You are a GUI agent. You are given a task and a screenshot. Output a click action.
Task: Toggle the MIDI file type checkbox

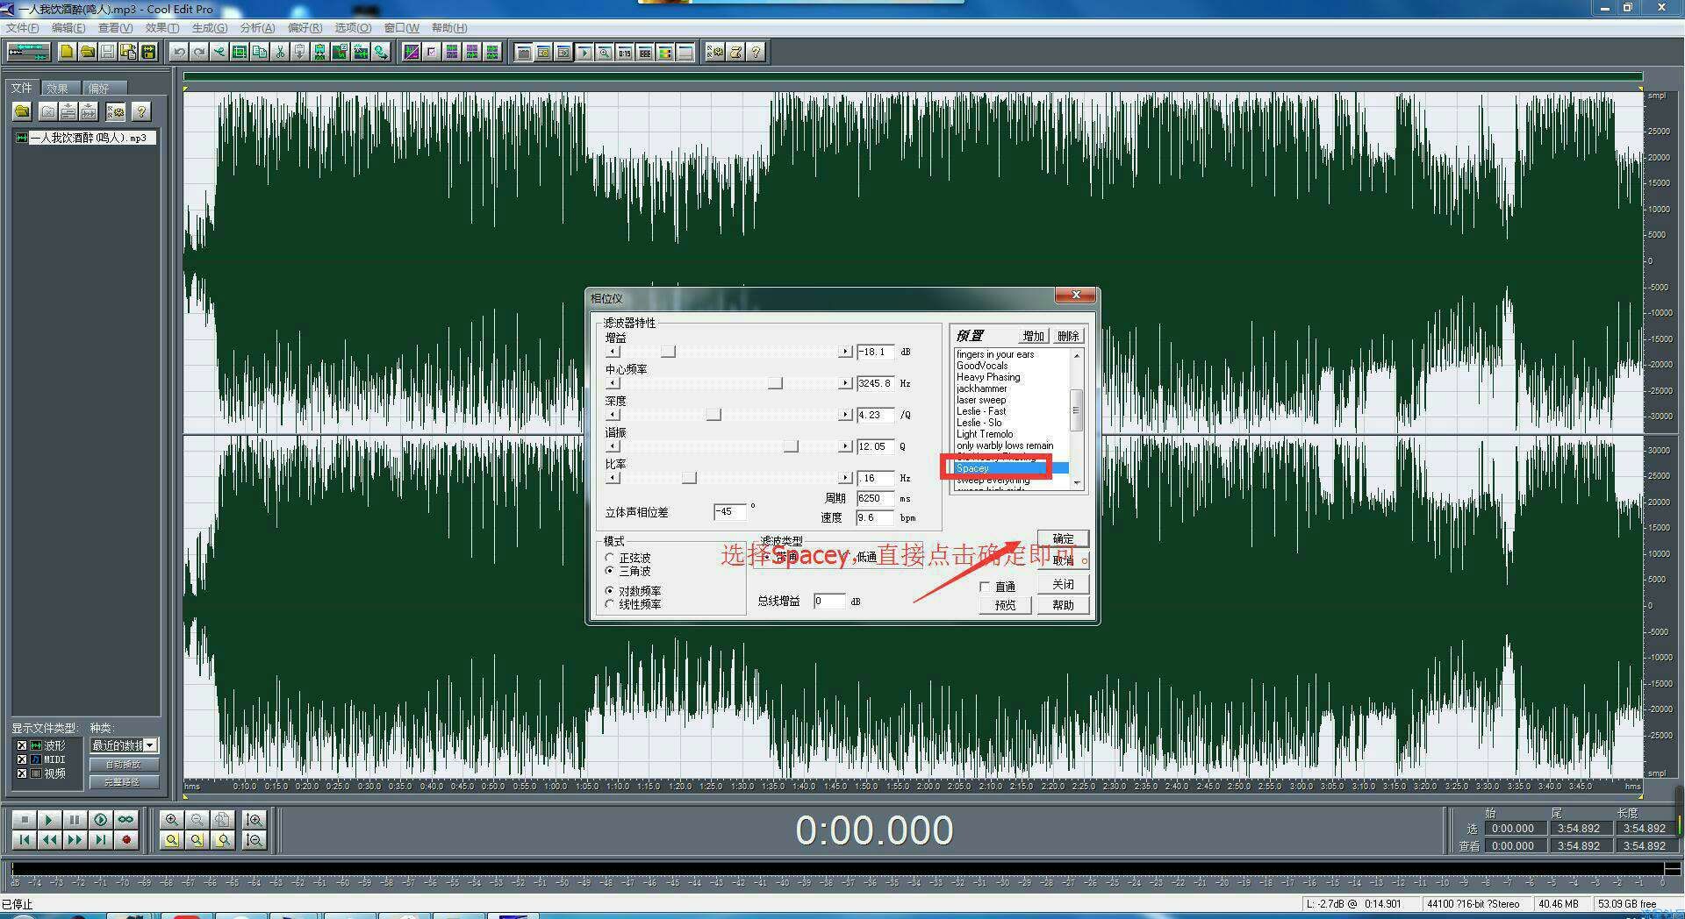(x=22, y=759)
